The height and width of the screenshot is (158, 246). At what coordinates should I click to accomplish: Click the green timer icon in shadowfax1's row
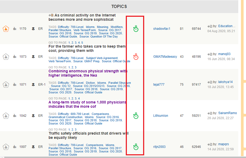click(x=136, y=29)
